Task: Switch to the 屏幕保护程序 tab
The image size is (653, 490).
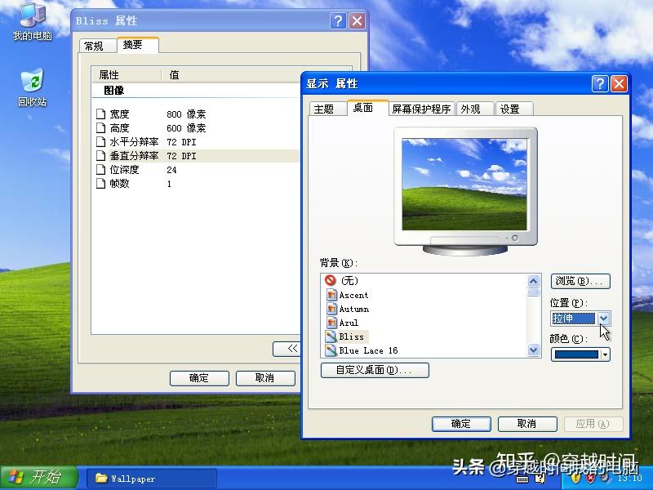Action: coord(421,109)
